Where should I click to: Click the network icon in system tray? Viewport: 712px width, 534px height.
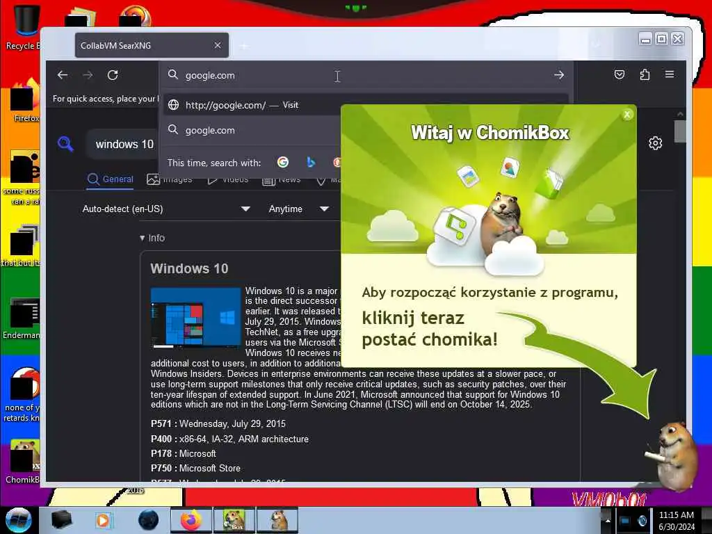[625, 521]
